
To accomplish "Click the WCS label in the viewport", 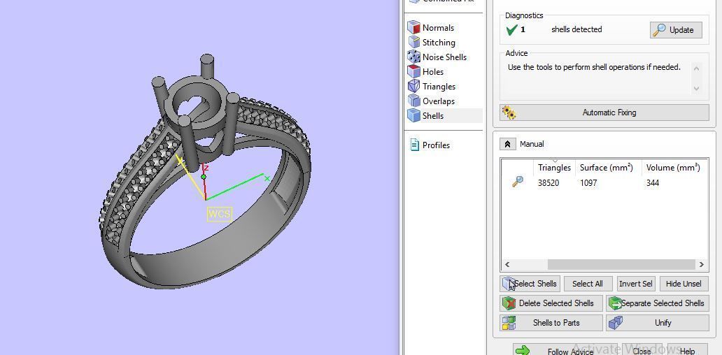I will pyautogui.click(x=220, y=214).
